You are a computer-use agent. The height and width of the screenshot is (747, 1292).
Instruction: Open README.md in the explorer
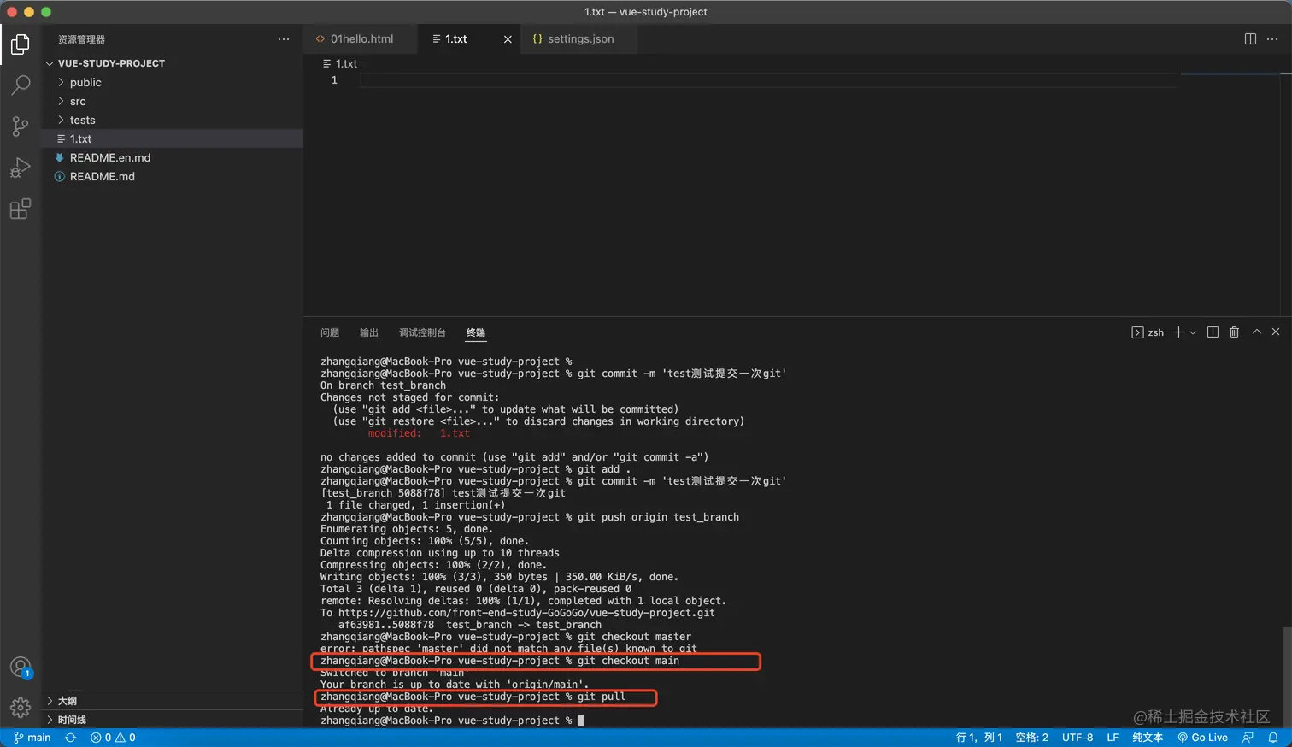pyautogui.click(x=173, y=176)
